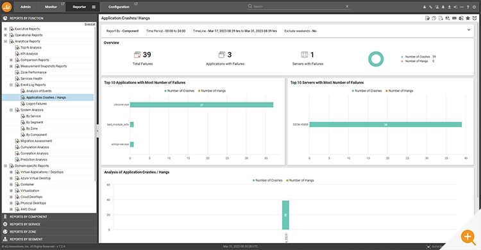Switch to the Configuration tab
Viewport: 481px width, 250px height.
[x=119, y=7]
